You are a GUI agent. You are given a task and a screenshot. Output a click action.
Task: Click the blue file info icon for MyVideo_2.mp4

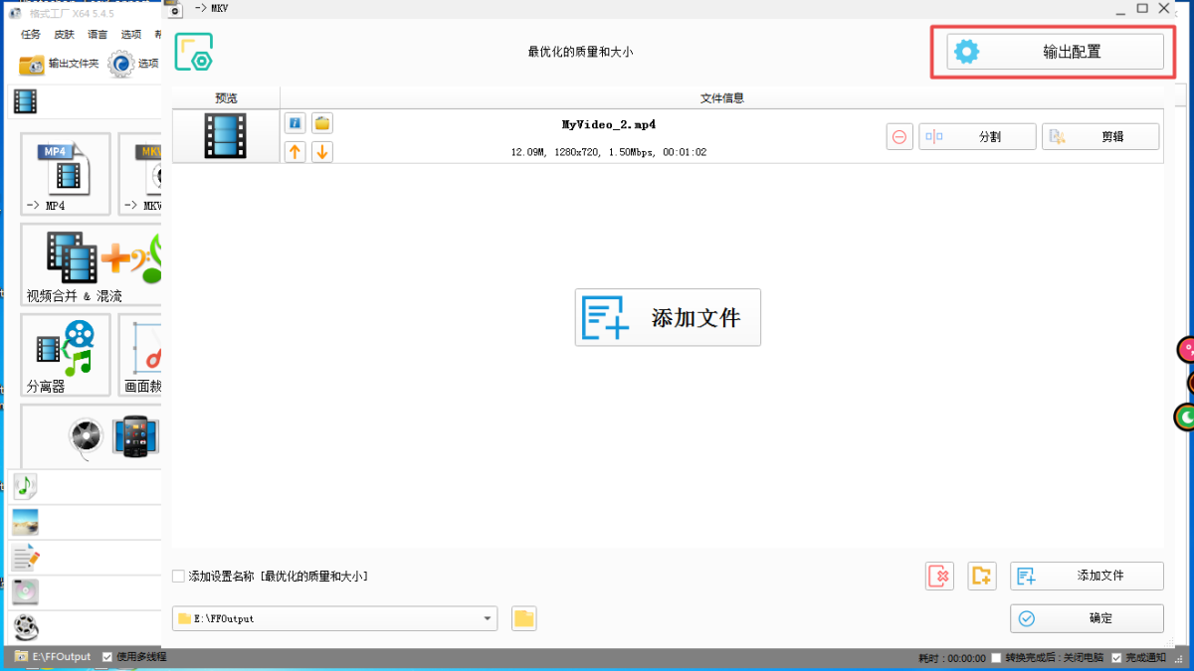pyautogui.click(x=295, y=123)
